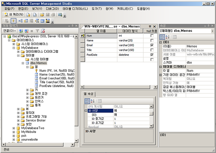Click the Filter funnel icon in Object Explorer
The image size is (216, 153).
37,31
